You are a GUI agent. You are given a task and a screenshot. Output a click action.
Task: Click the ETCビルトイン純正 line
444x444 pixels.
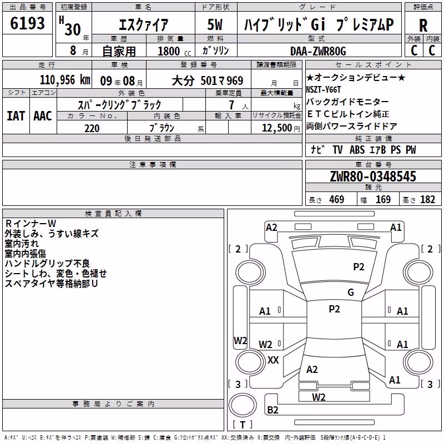[x=349, y=114]
